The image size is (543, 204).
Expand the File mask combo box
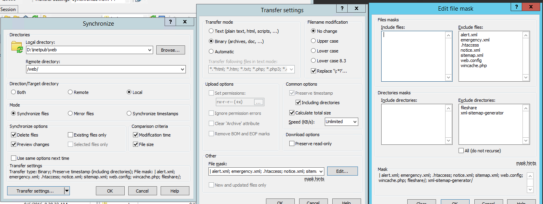(320, 171)
